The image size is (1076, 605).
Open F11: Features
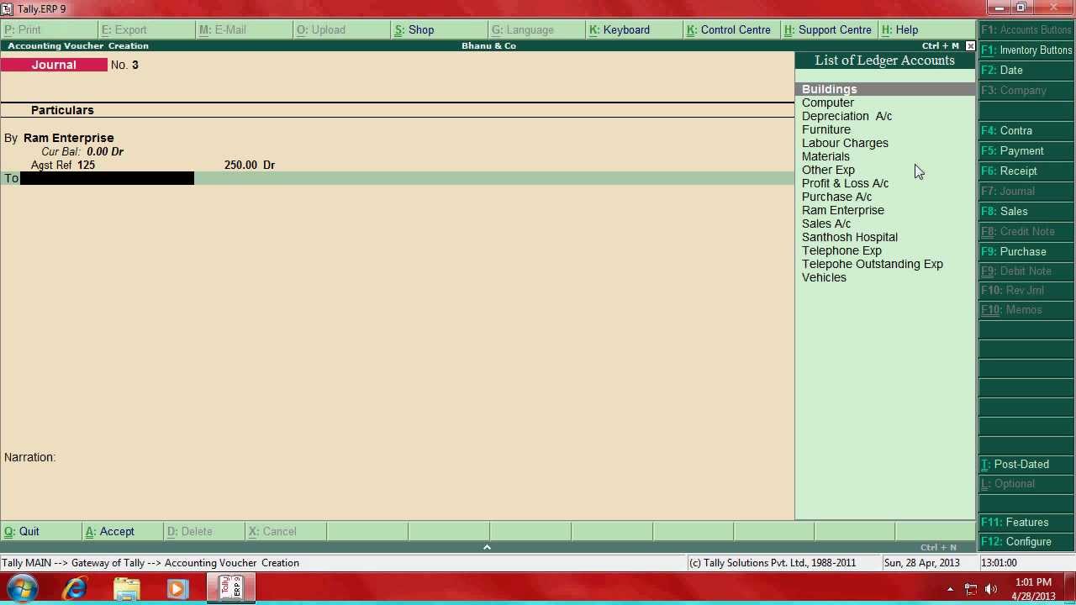tap(1026, 522)
